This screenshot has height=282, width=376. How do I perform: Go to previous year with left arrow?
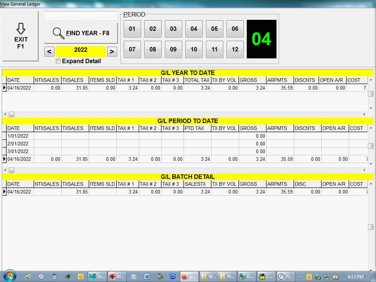click(x=50, y=51)
